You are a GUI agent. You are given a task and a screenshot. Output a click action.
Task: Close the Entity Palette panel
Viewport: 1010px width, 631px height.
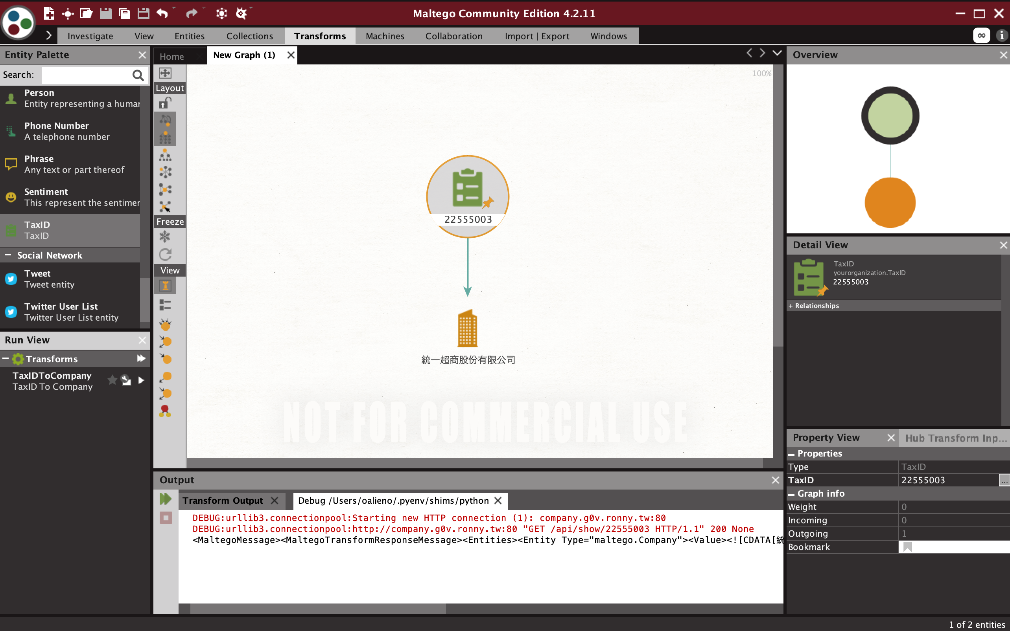(142, 55)
